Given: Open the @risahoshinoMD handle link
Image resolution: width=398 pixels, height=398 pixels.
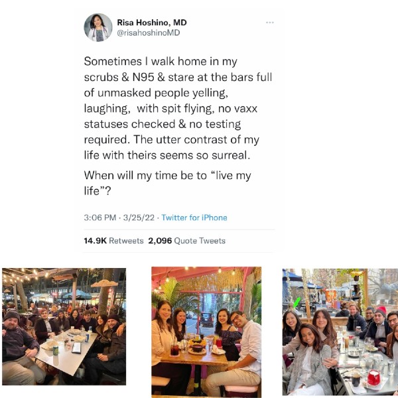Looking at the screenshot, I should click(149, 33).
